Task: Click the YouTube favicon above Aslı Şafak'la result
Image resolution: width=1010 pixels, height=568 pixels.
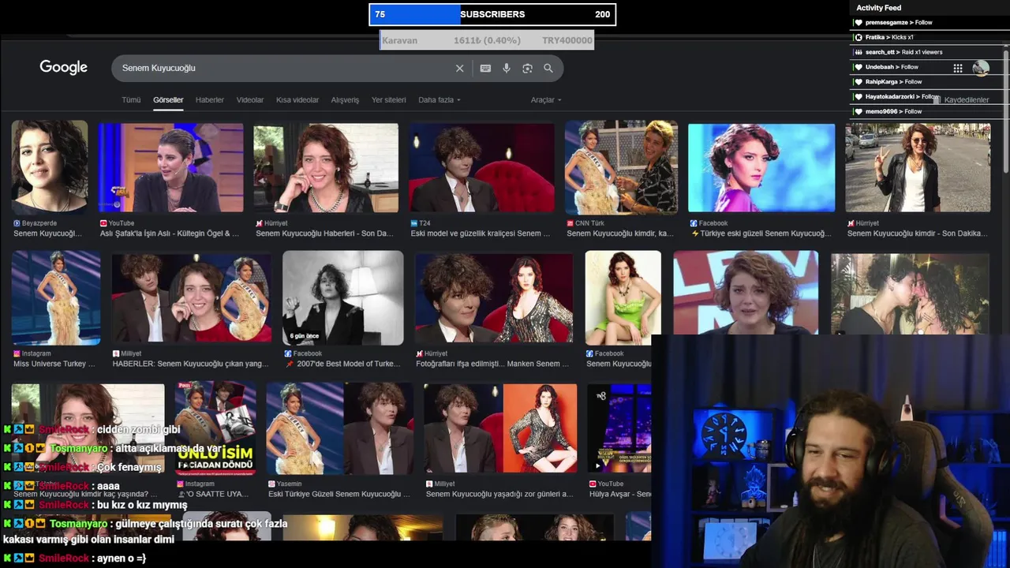Action: (x=103, y=223)
